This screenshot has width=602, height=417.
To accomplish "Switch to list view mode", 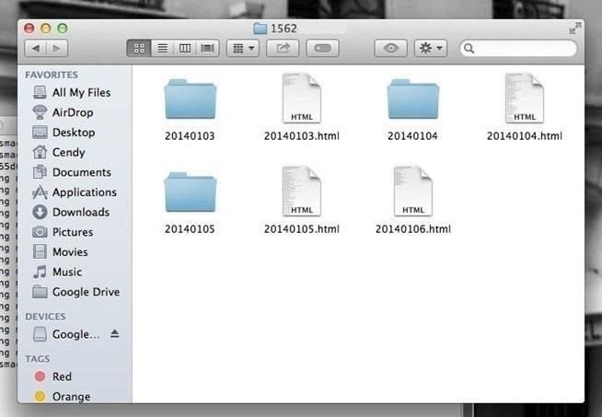I will click(x=162, y=48).
